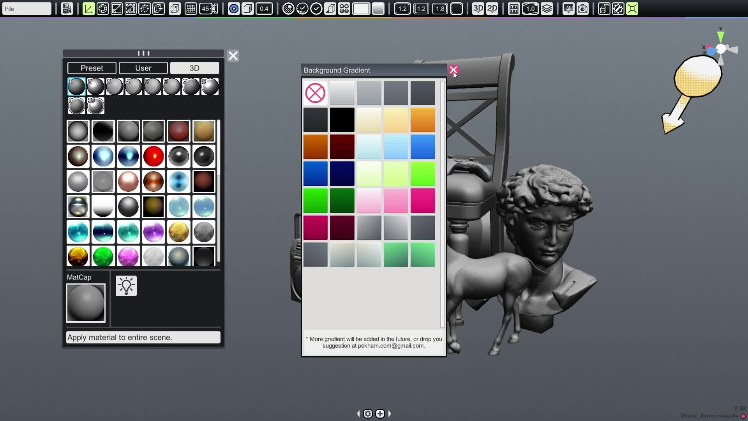Viewport: 748px width, 421px height.
Task: Click the axis toggle icon in toolbar
Action: pyautogui.click(x=88, y=9)
